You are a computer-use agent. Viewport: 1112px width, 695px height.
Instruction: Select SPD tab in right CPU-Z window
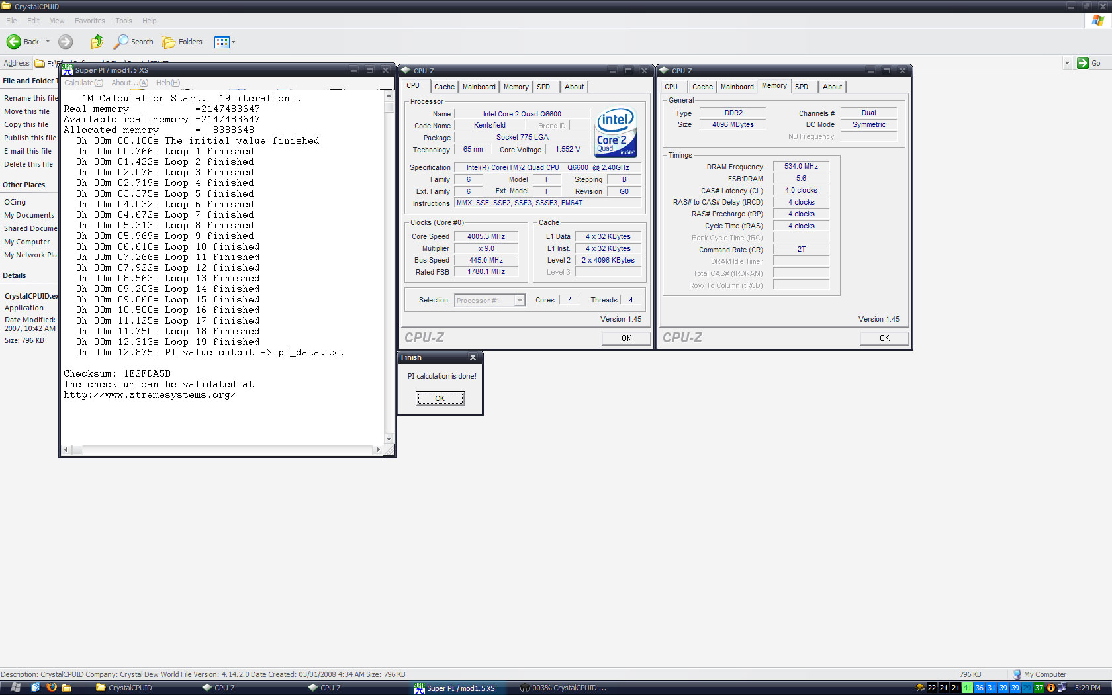pos(802,87)
